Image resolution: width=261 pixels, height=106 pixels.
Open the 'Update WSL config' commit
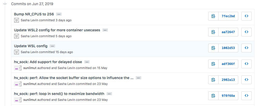31,46
